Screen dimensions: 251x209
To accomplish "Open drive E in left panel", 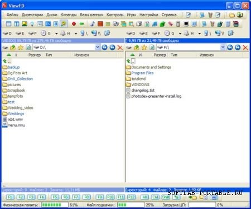I will click(20, 34).
